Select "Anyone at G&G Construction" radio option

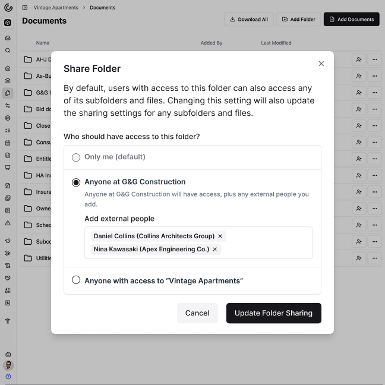point(76,182)
